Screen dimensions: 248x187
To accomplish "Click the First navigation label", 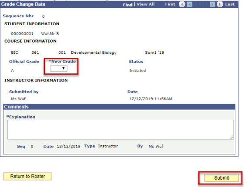I will 170,4.
